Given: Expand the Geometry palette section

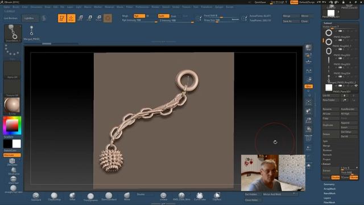Looking at the screenshot, I should pyautogui.click(x=329, y=184).
